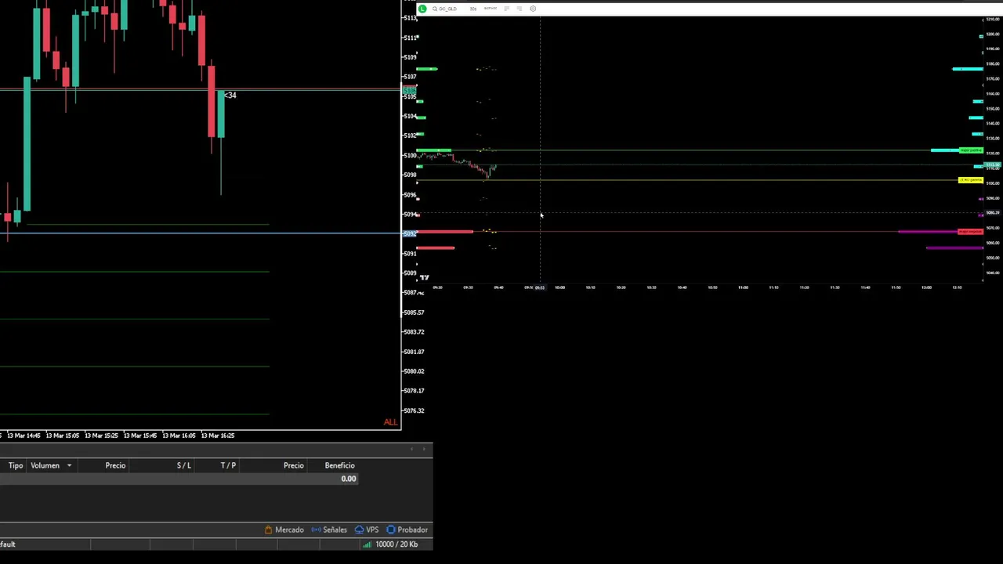Click the green level tag at right edge

971,150
